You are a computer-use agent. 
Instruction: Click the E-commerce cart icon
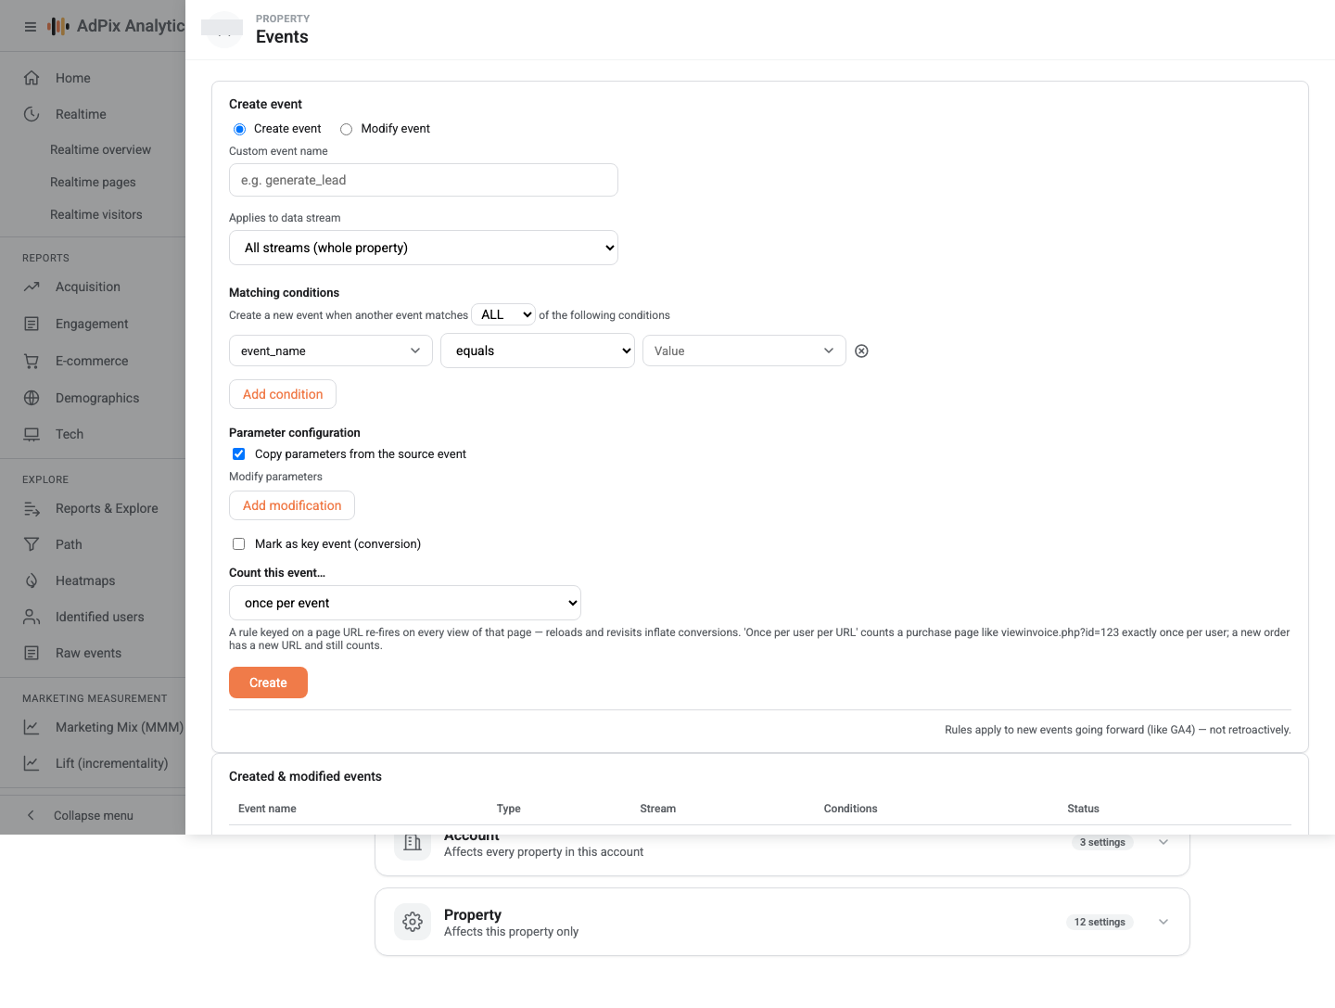pos(32,361)
